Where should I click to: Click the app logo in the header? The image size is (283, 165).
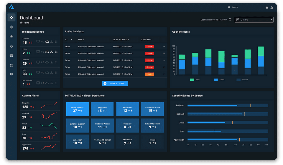[11, 7]
